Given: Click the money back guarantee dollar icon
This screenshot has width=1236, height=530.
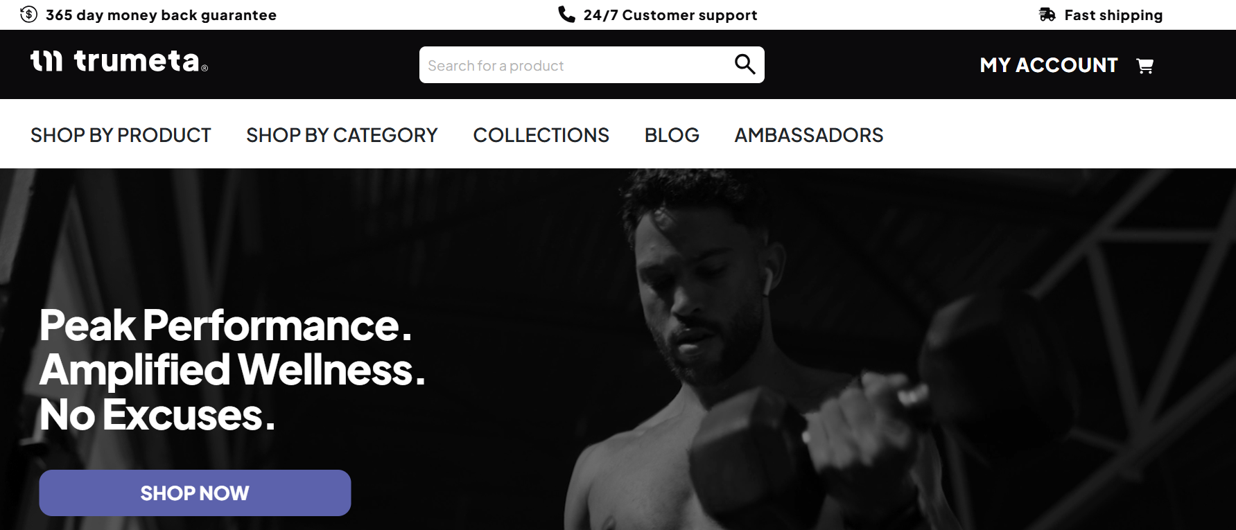Looking at the screenshot, I should pyautogui.click(x=28, y=15).
